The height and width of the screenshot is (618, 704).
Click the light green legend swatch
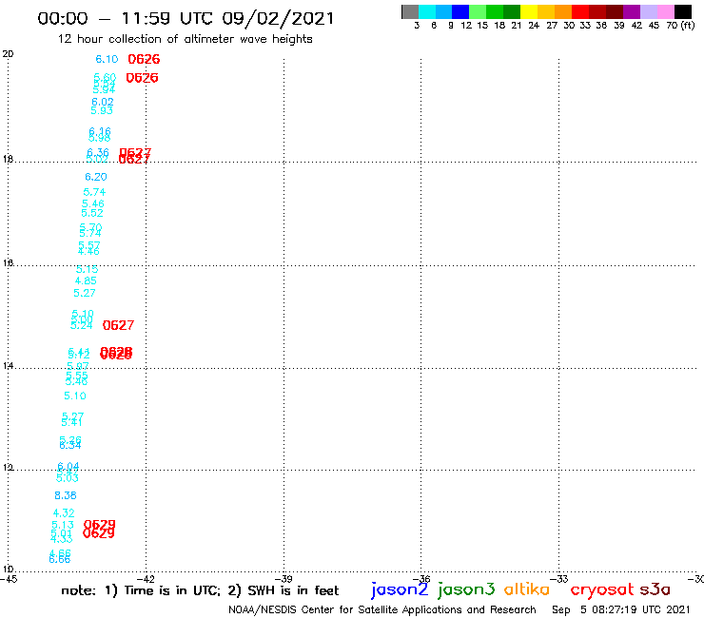tap(478, 11)
